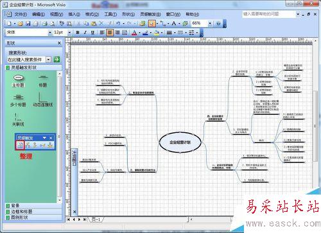The width and height of the screenshot is (321, 233).
Task: Undo the last action
Action: pos(118,23)
